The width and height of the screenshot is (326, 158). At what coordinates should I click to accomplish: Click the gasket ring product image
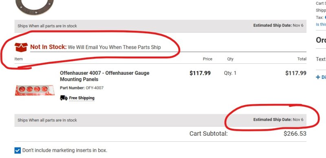(35, 7)
